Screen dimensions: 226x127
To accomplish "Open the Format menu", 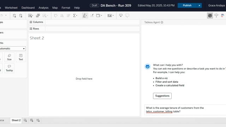I will pos(66,8).
